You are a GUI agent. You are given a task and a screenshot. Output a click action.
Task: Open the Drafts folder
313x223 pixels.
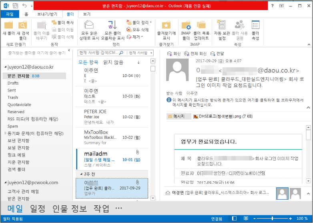click(13, 83)
